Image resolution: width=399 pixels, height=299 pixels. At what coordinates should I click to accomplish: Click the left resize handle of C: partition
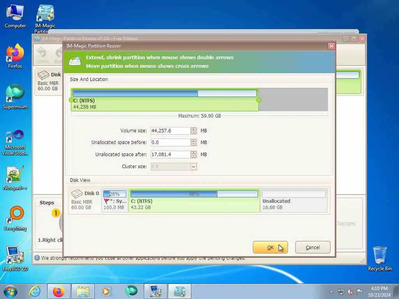coord(71,100)
